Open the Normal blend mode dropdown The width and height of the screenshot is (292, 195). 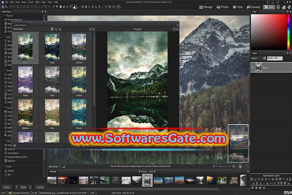[264, 58]
